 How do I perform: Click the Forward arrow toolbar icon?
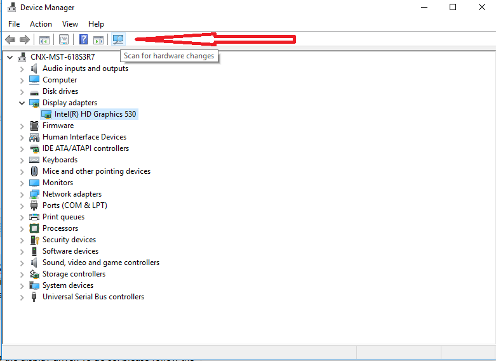click(25, 39)
